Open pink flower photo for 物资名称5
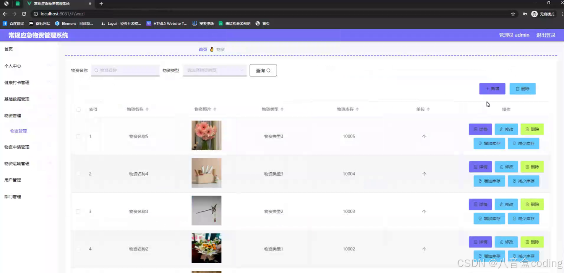564x273 pixels. (206, 135)
